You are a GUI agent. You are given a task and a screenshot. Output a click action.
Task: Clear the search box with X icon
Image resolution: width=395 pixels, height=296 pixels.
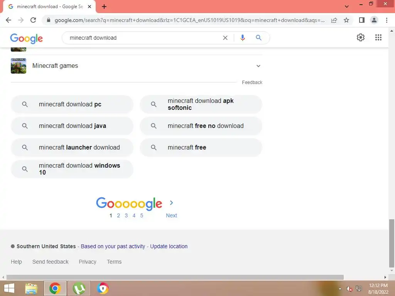coord(225,38)
